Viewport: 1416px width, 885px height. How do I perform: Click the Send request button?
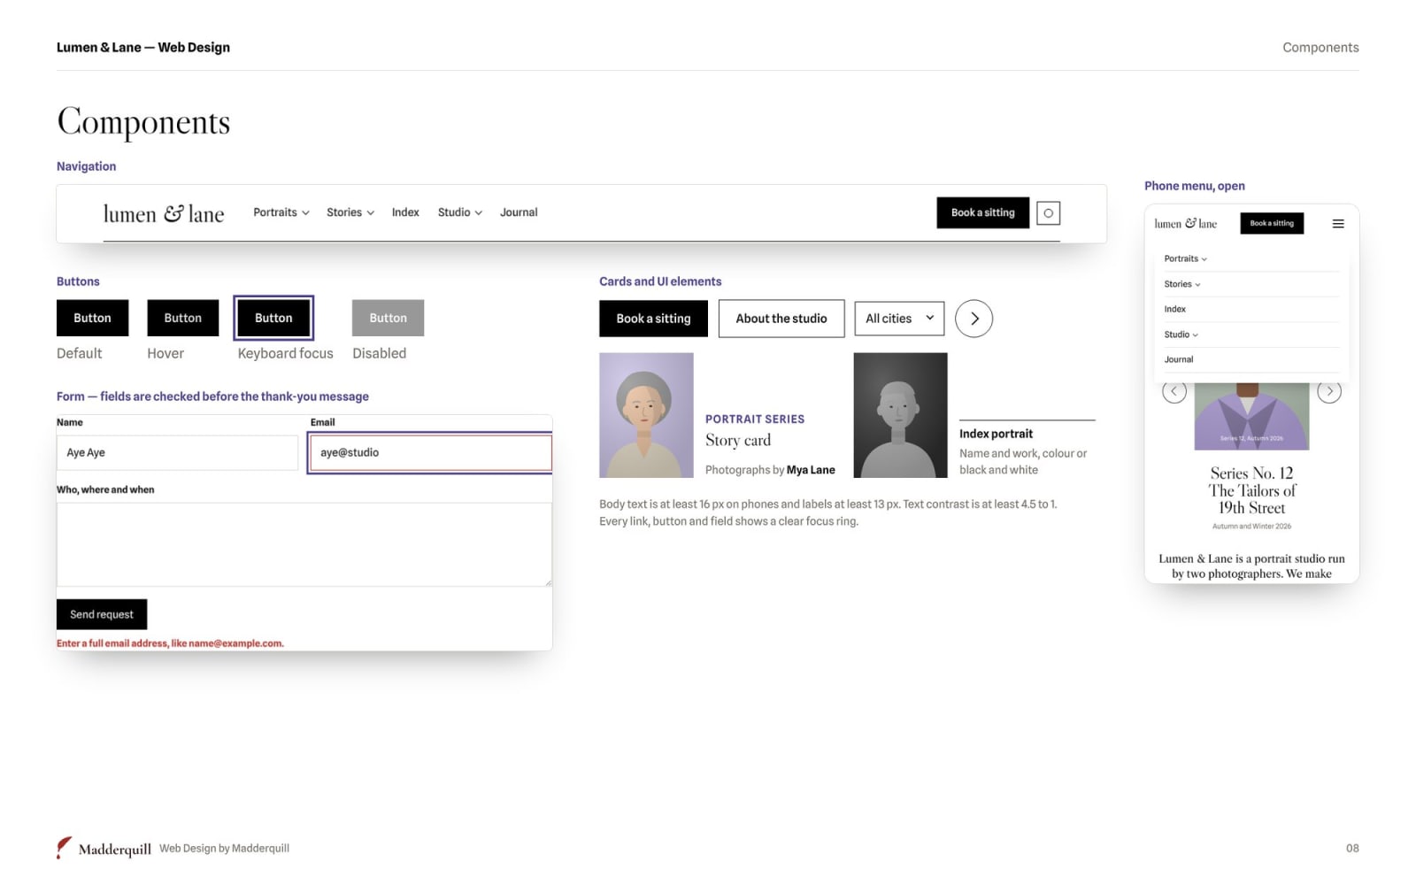(x=102, y=614)
